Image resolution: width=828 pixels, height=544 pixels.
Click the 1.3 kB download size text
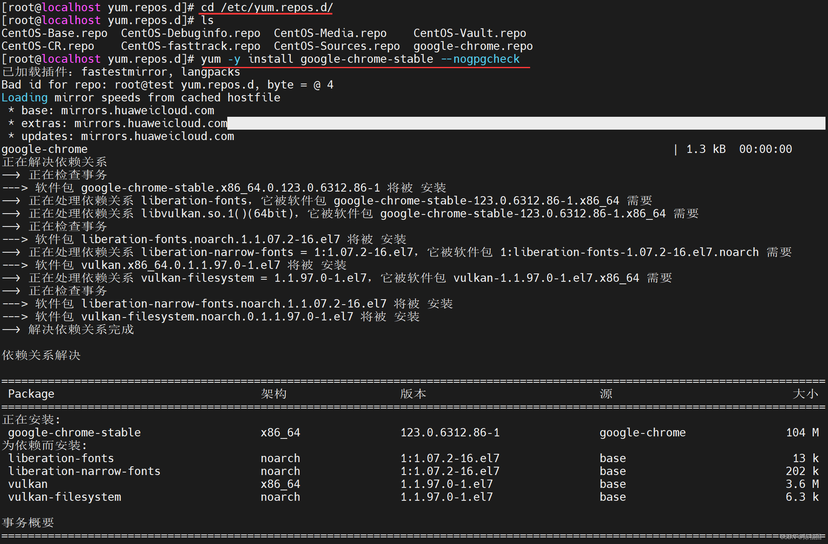click(705, 149)
